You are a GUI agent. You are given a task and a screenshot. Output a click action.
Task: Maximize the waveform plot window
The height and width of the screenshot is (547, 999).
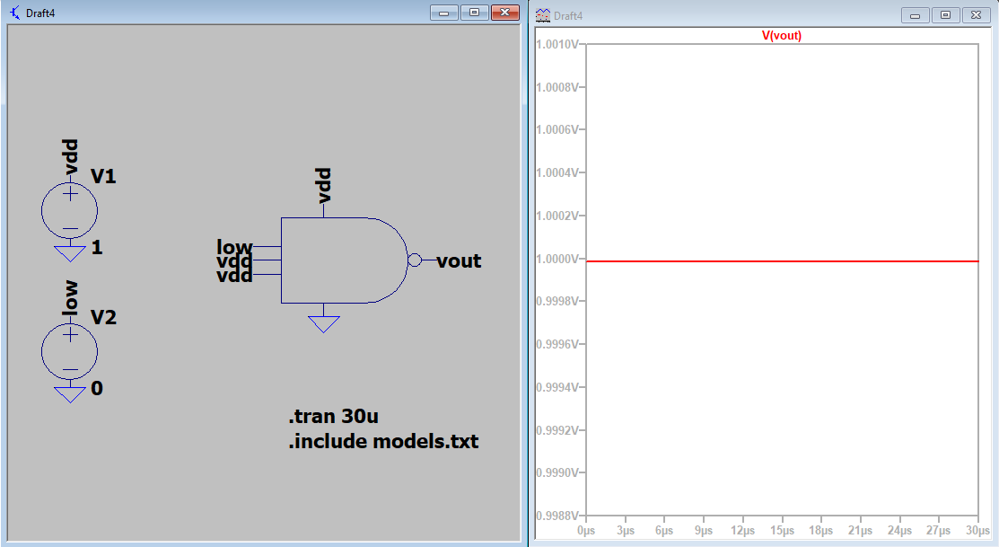pyautogui.click(x=945, y=15)
